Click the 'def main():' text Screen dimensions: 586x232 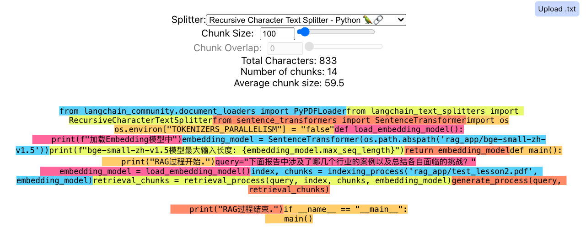coord(536,150)
